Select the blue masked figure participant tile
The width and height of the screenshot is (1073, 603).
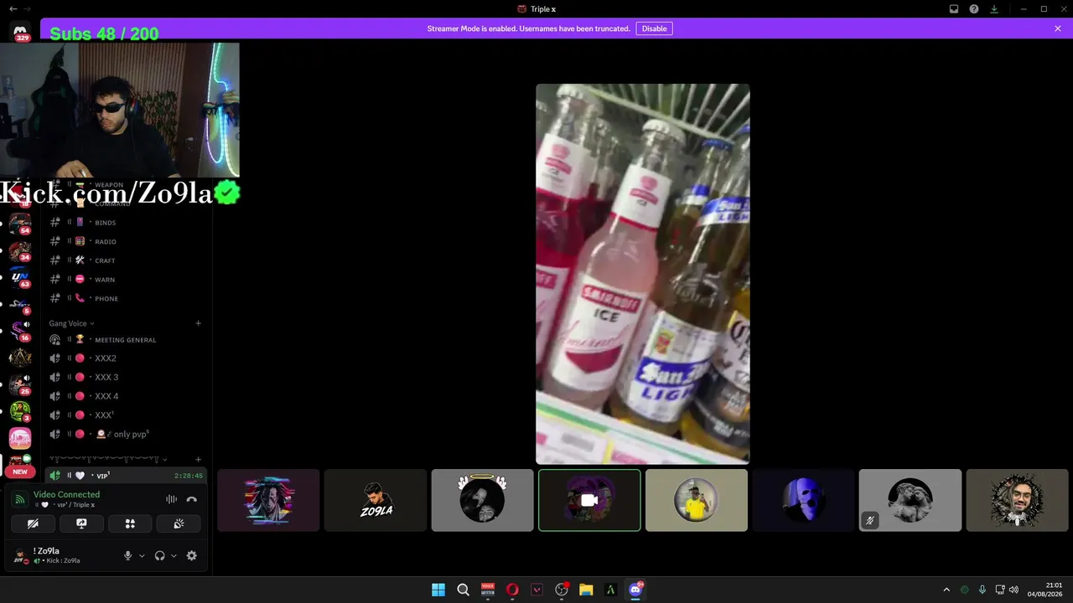click(804, 500)
